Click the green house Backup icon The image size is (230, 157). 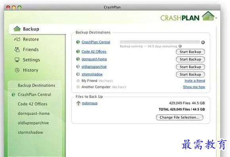(x=17, y=29)
